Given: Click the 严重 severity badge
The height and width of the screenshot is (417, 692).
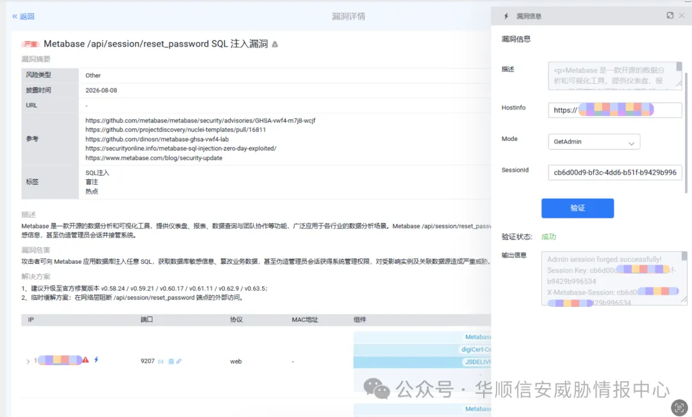Looking at the screenshot, I should coord(31,44).
